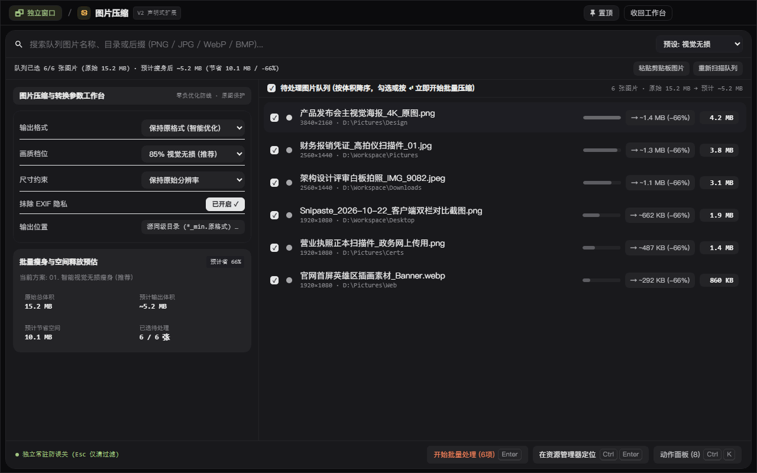
Task: Pin the window with 置顶 button
Action: 601,13
